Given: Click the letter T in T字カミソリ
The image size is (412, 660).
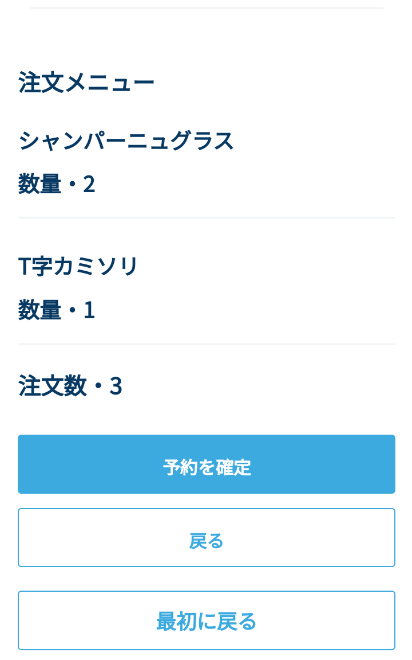Looking at the screenshot, I should pos(25,267).
